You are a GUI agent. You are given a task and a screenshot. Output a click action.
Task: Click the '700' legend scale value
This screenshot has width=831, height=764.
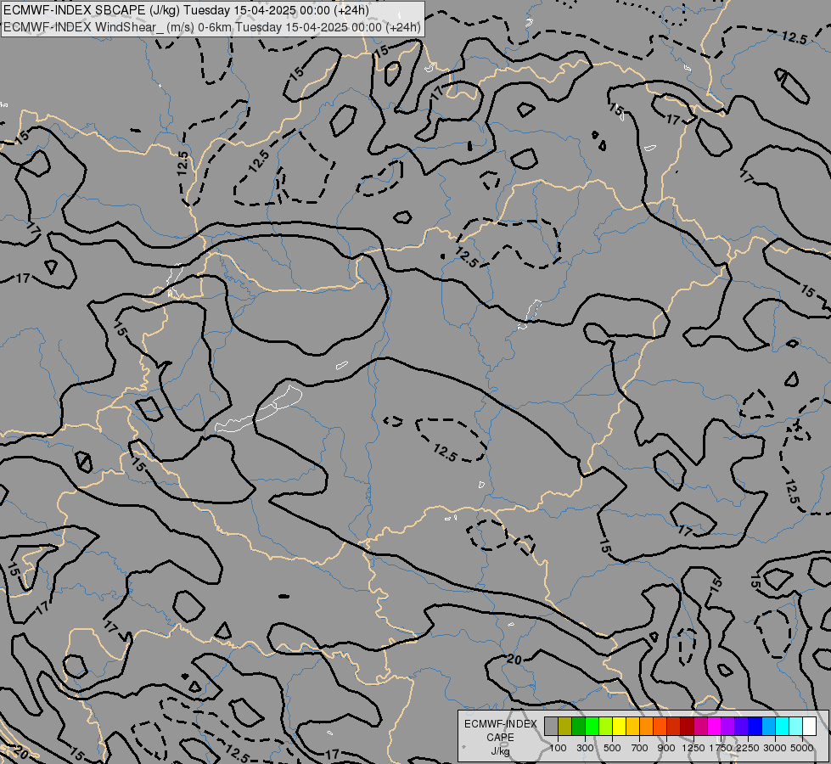640,748
